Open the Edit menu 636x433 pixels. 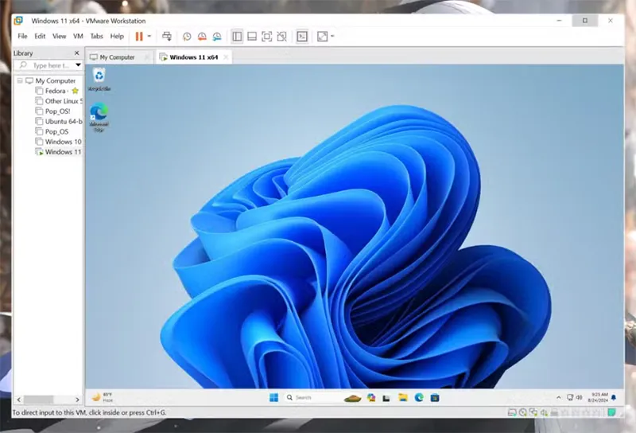pyautogui.click(x=40, y=36)
